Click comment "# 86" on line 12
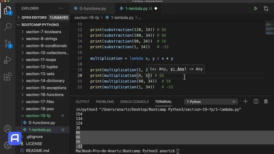Screen dimensions: 274x154 point(161,30)
